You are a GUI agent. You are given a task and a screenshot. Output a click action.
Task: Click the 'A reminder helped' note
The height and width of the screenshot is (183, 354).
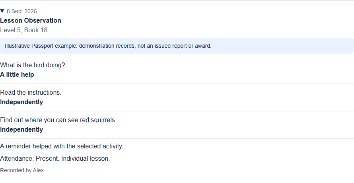point(62,146)
